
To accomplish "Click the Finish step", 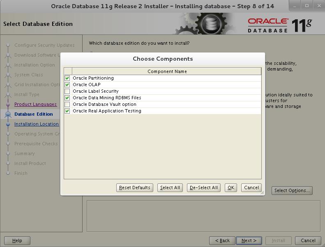I will pyautogui.click(x=21, y=173).
